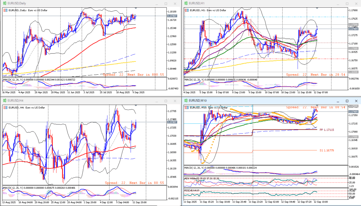The height and width of the screenshot is (206, 361).
Task: Maximize the EURUSD,M10 chart window
Action: tap(347, 101)
